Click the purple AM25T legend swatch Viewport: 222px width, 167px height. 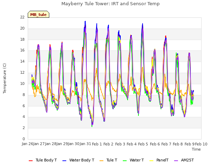(x=176, y=160)
